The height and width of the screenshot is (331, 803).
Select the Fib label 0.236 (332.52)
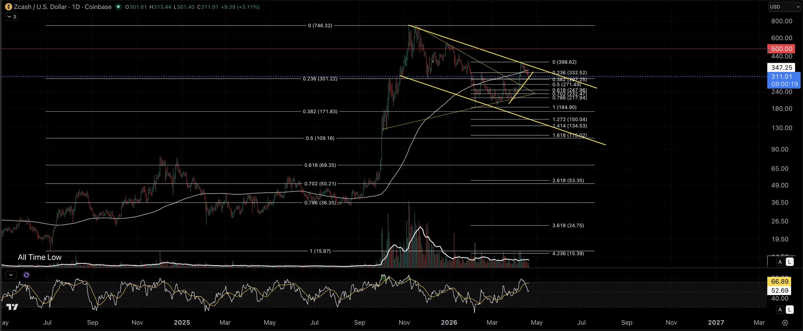pyautogui.click(x=569, y=73)
